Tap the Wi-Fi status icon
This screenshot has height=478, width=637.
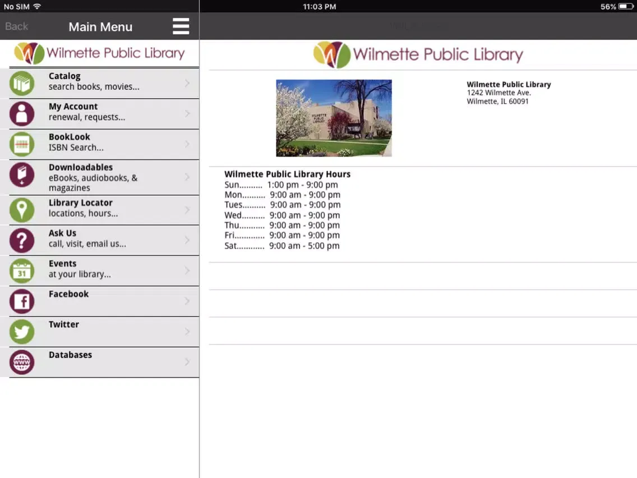[37, 7]
